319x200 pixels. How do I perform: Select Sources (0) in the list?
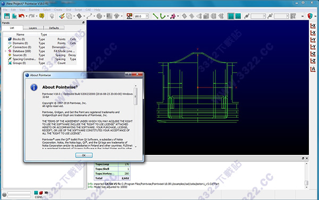pos(20,55)
